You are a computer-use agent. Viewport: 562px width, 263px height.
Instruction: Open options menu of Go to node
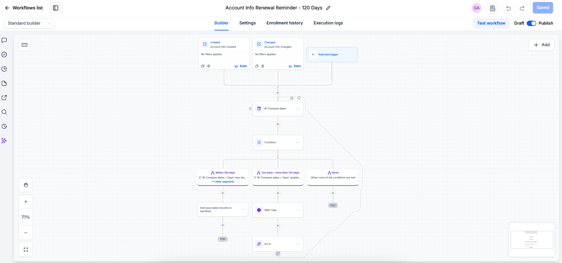tap(298, 244)
